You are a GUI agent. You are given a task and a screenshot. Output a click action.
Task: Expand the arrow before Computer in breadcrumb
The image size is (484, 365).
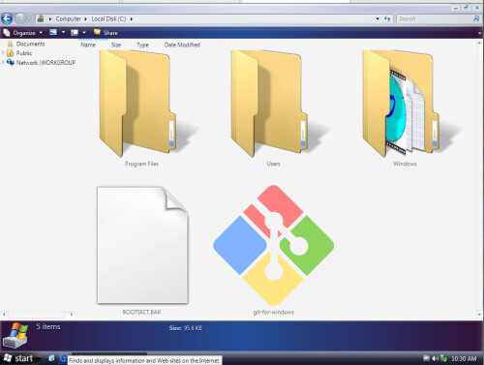click(x=50, y=19)
